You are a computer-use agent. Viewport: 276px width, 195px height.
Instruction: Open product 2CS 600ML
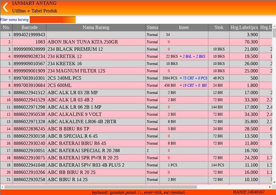click(60, 85)
